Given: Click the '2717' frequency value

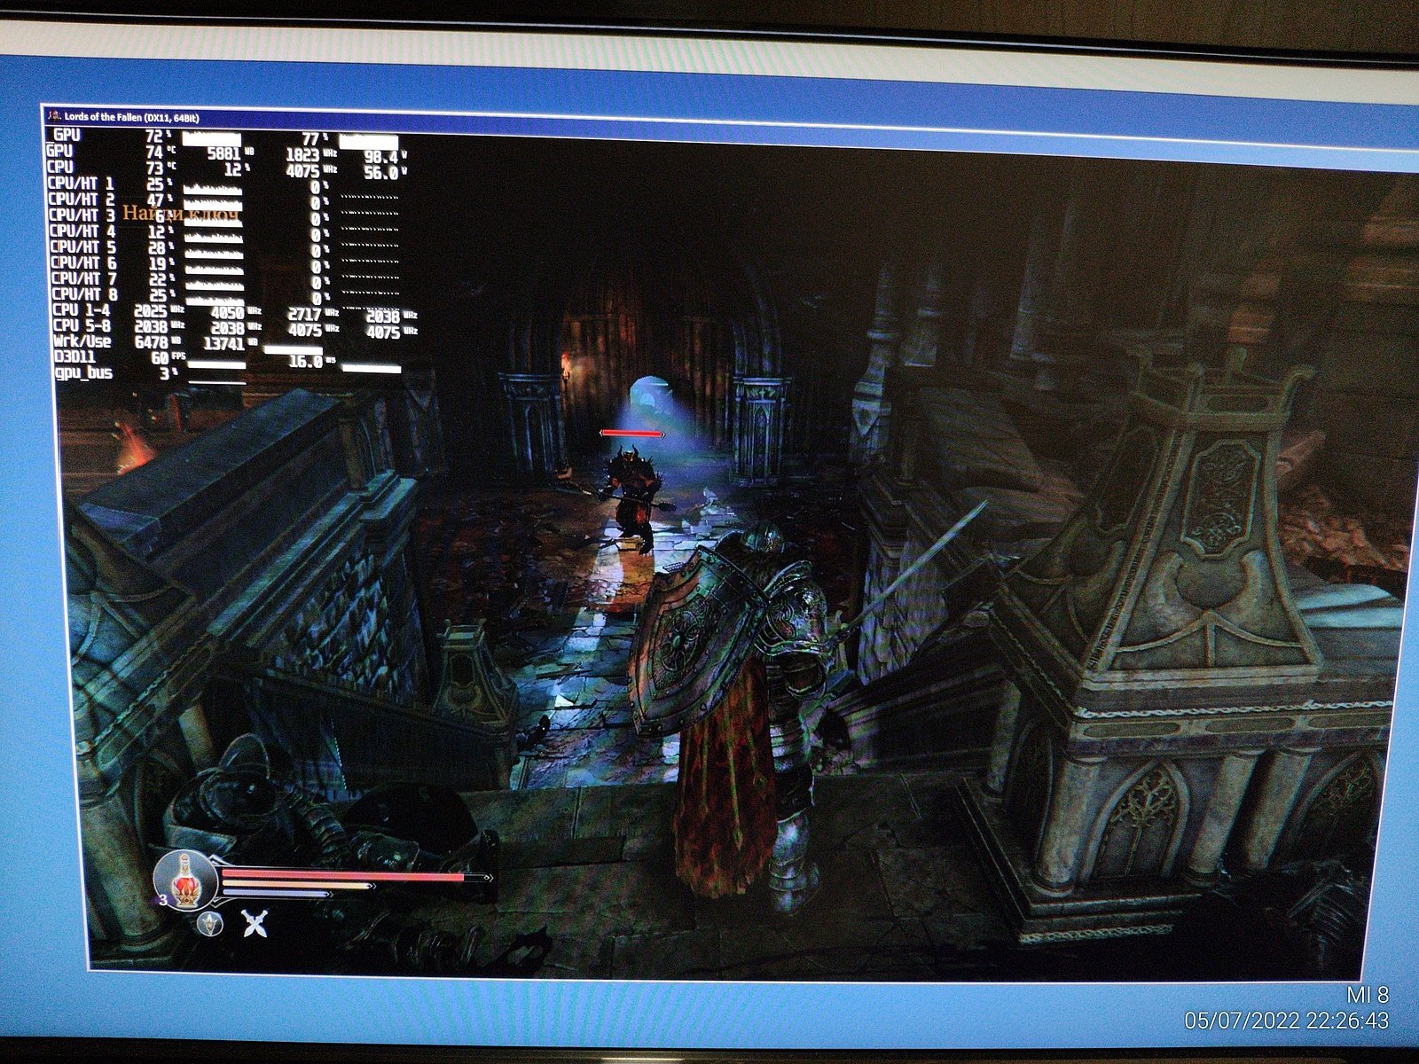Looking at the screenshot, I should (302, 315).
